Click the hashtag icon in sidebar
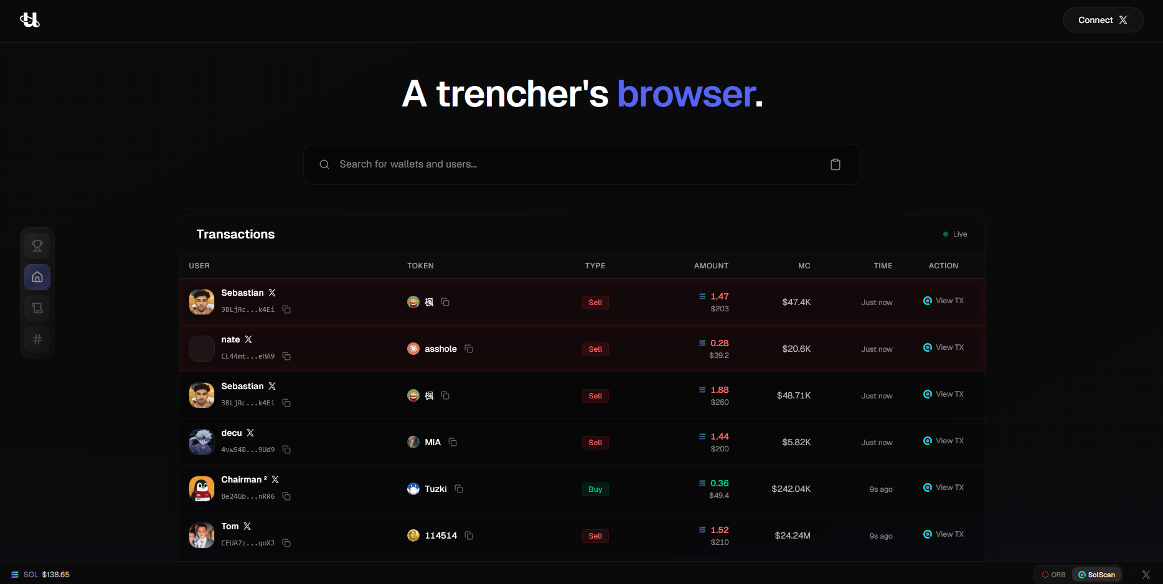Viewport: 1163px width, 584px height. tap(37, 339)
